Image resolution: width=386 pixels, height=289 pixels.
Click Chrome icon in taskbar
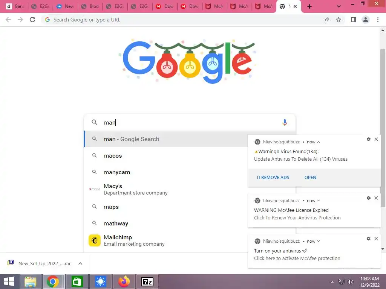pyautogui.click(x=53, y=281)
